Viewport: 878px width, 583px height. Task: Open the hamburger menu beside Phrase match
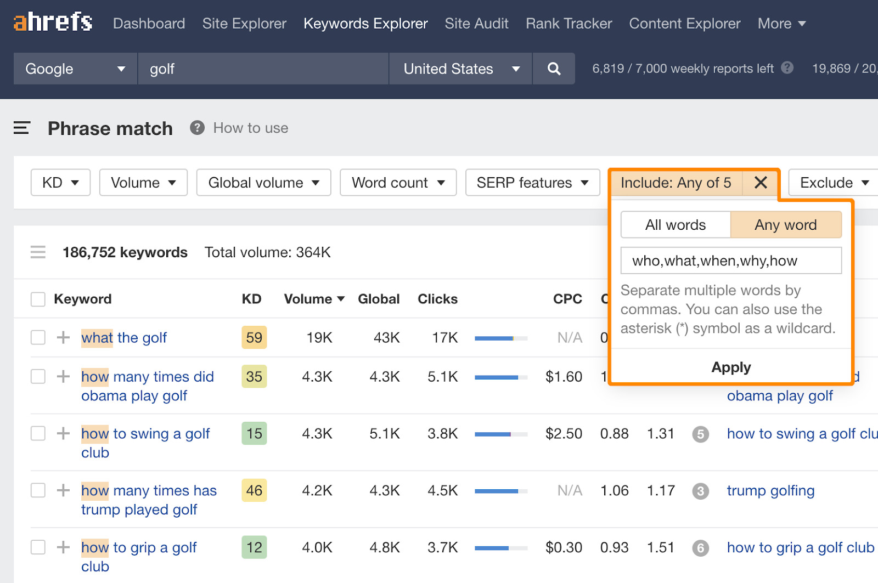pyautogui.click(x=21, y=128)
